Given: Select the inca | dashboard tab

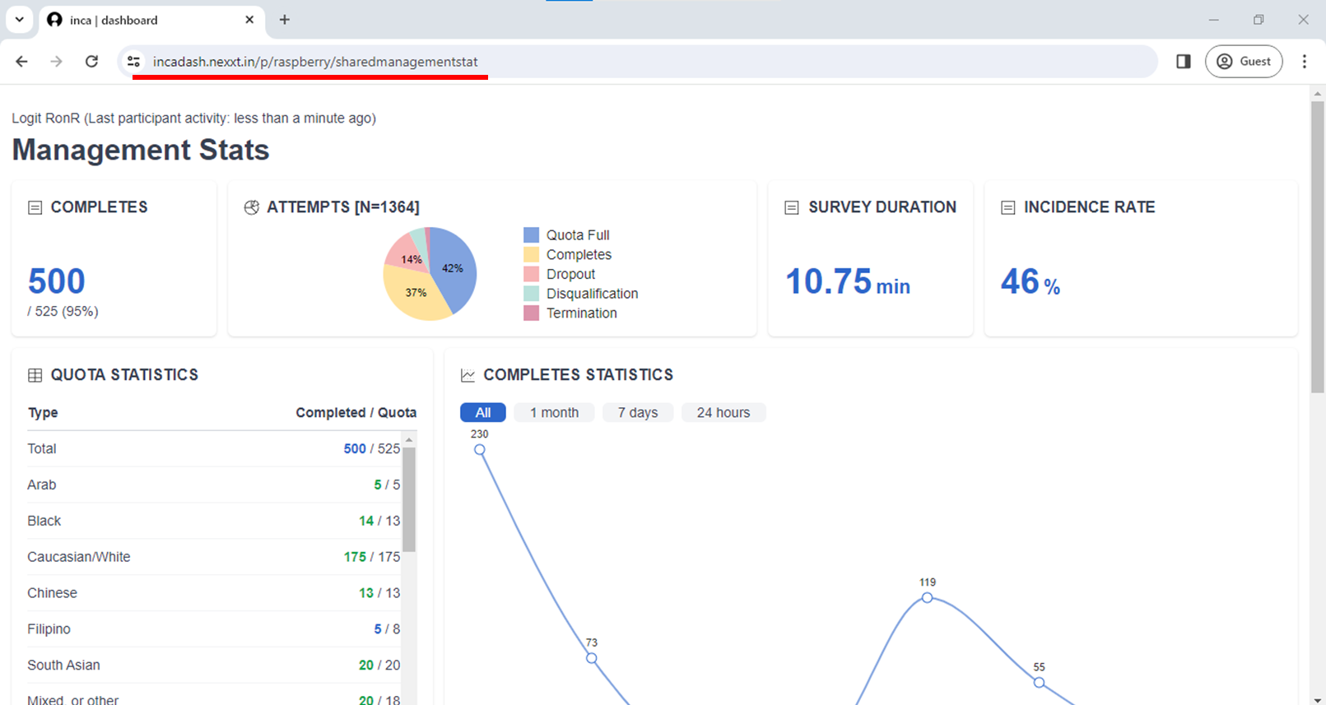Looking at the screenshot, I should 152,21.
